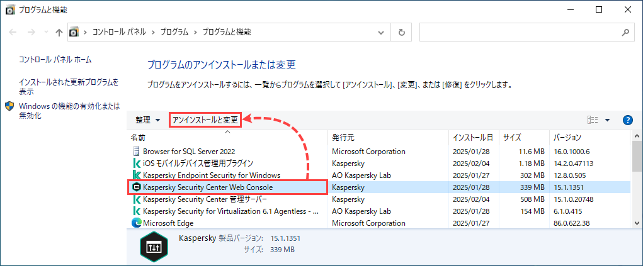
Task: Click the iOS モバイルデバイス管理用プラグイン icon
Action: click(136, 163)
